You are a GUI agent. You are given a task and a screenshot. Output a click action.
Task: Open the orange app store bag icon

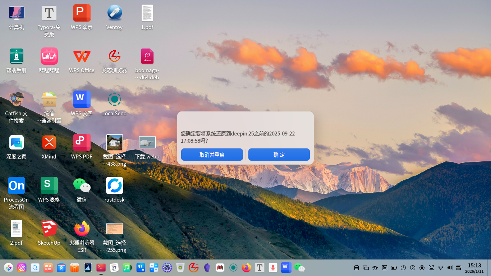(x=74, y=268)
